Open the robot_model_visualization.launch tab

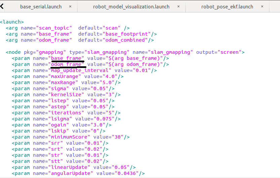tap(131, 7)
